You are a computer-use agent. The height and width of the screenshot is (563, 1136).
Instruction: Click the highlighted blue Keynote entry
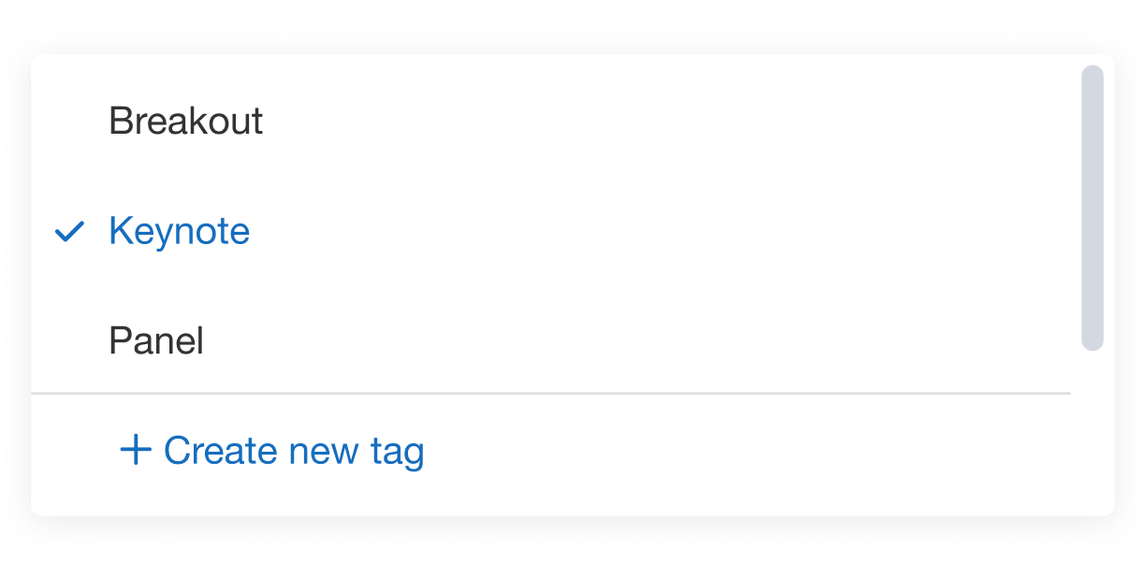point(179,231)
